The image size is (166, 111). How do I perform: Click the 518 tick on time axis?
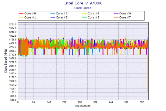[126, 102]
